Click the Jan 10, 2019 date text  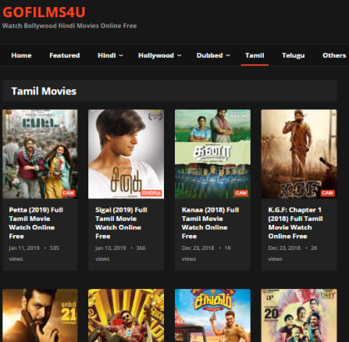click(x=111, y=248)
